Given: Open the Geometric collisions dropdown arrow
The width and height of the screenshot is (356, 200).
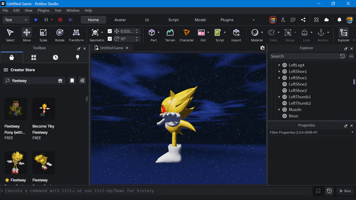Looking at the screenshot, I should click(x=102, y=32).
